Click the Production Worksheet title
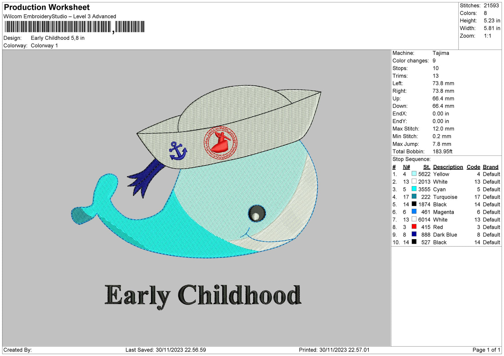This screenshot has height=356, width=504. (47, 7)
